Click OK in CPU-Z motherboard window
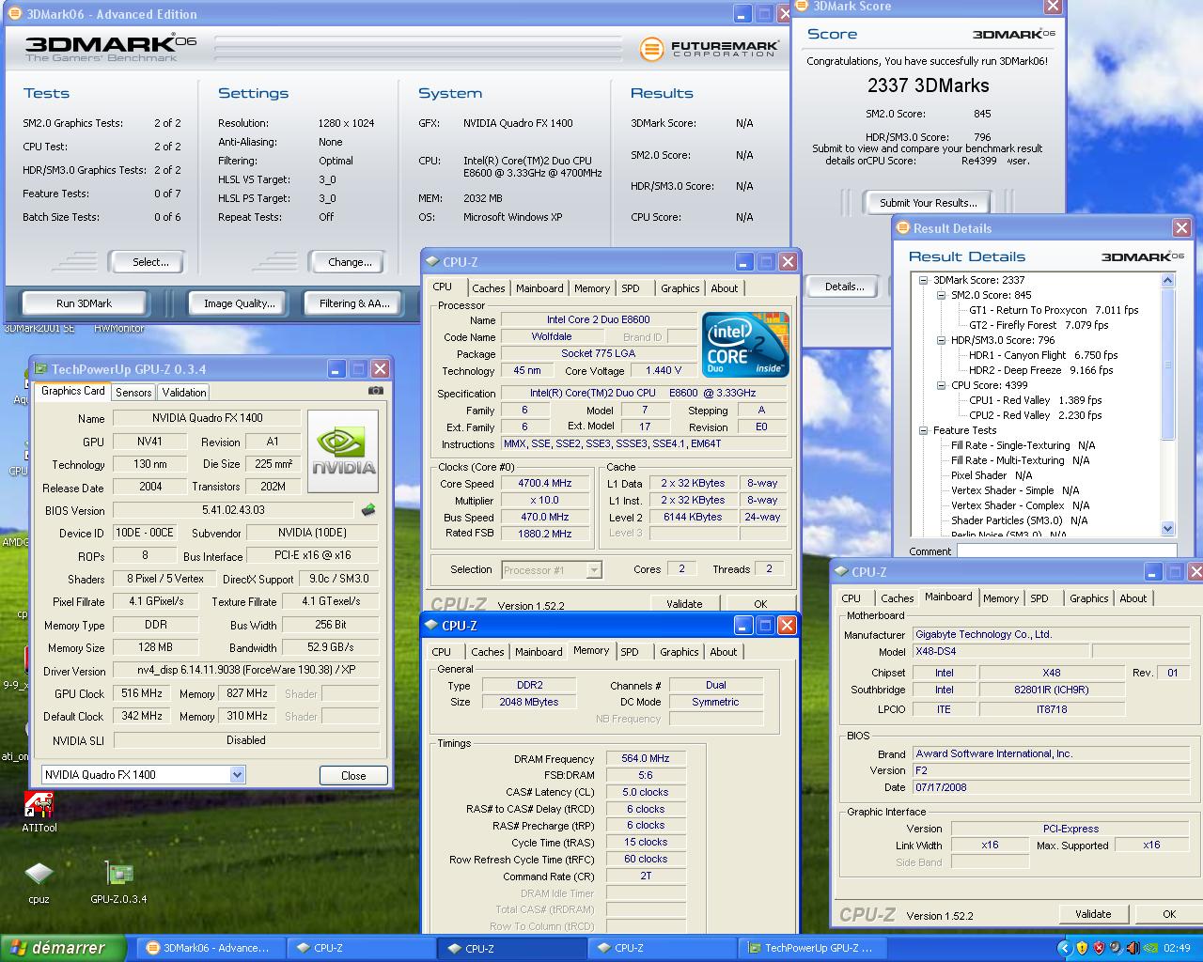This screenshot has height=962, width=1203. coord(1169,914)
